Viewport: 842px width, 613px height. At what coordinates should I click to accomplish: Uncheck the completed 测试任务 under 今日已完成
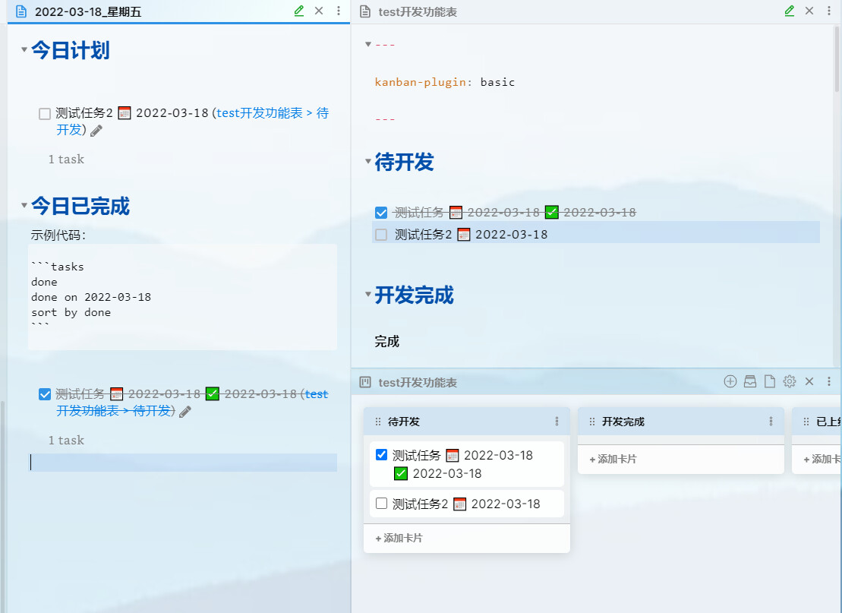click(45, 394)
